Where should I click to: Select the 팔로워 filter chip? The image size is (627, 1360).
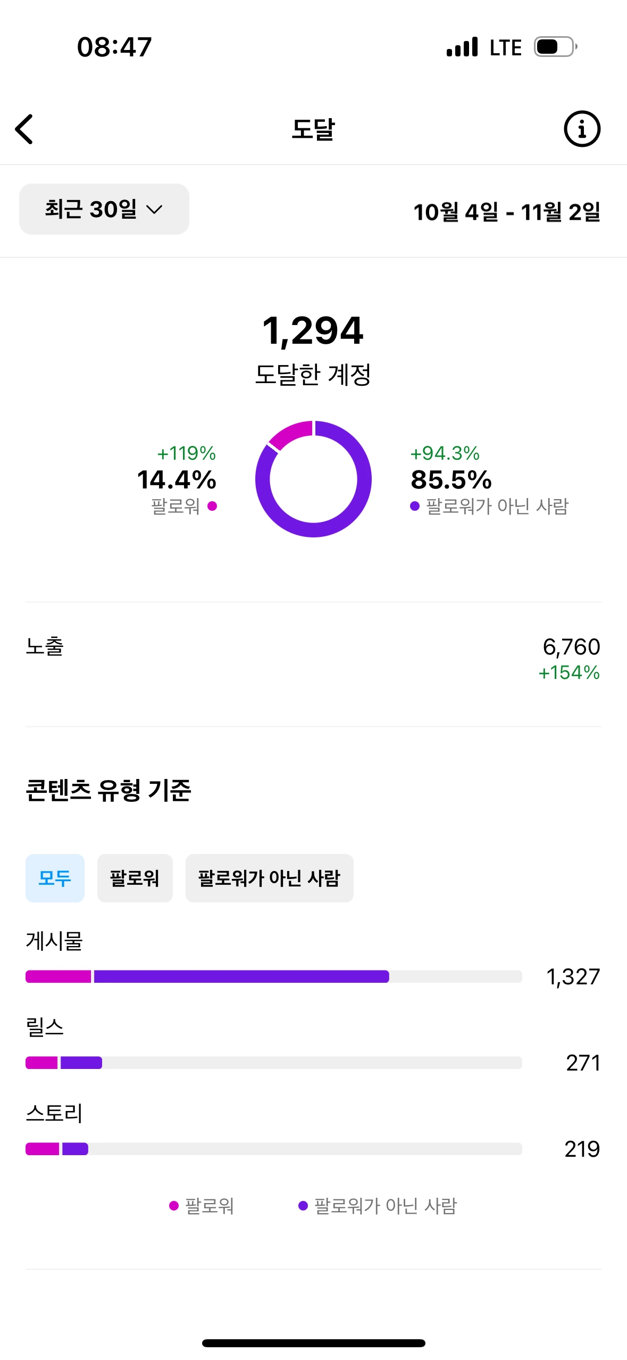135,878
